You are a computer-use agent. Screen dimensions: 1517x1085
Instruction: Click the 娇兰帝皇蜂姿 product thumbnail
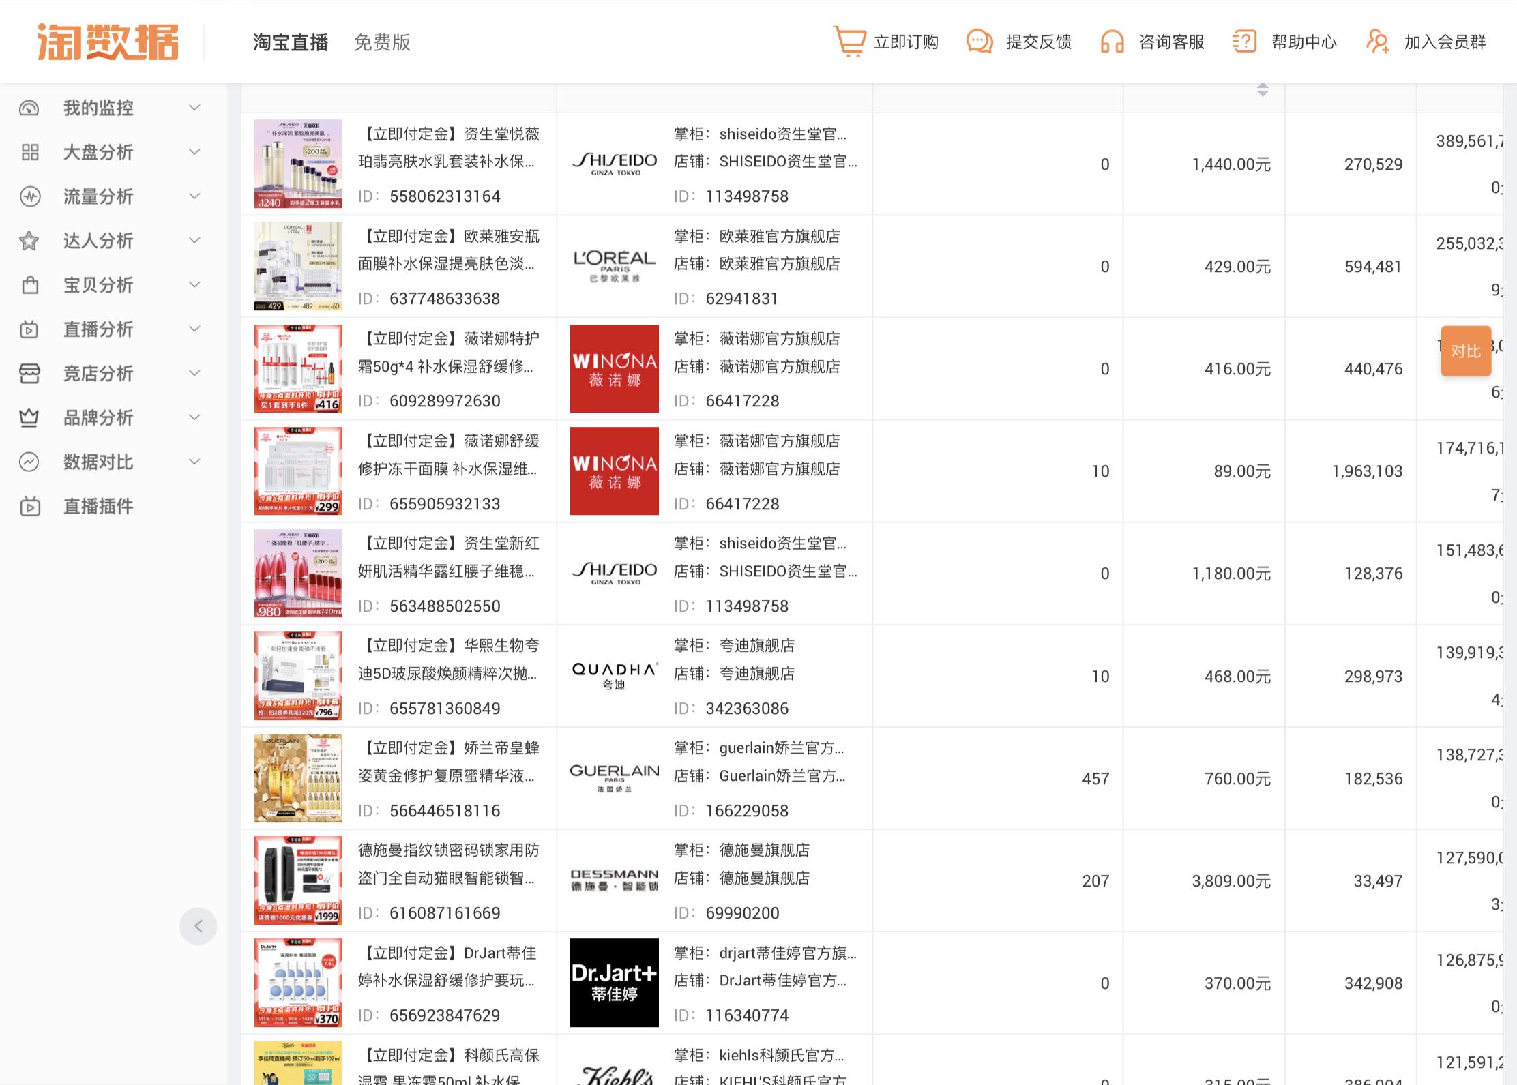[298, 778]
